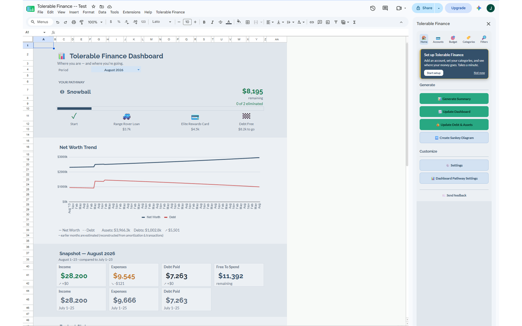The image size is (522, 326).
Task: Switch to Categories tab in sidebar
Action: pos(469,39)
